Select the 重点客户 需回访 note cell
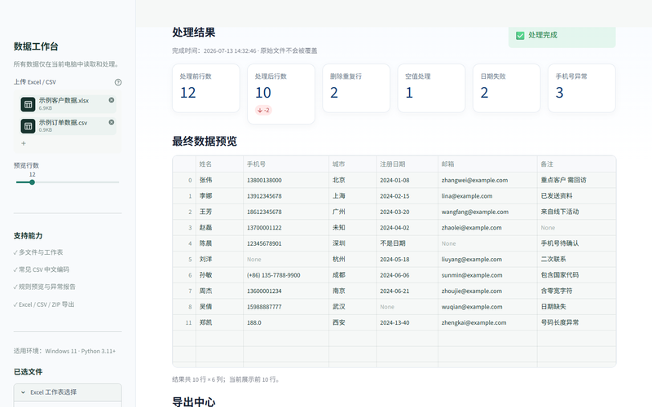This screenshot has height=407, width=652. 576,180
